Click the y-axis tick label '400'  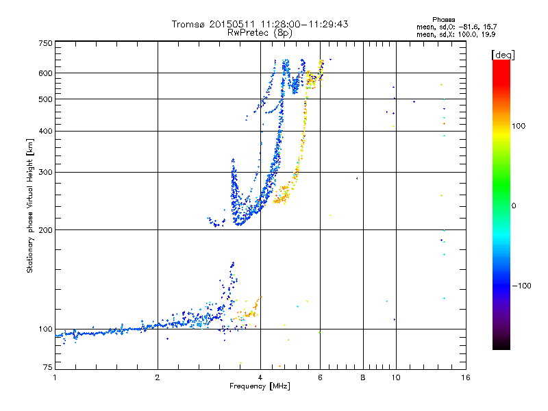click(46, 132)
